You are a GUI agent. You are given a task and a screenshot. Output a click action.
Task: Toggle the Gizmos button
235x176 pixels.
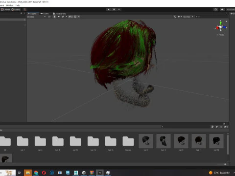tap(187, 17)
